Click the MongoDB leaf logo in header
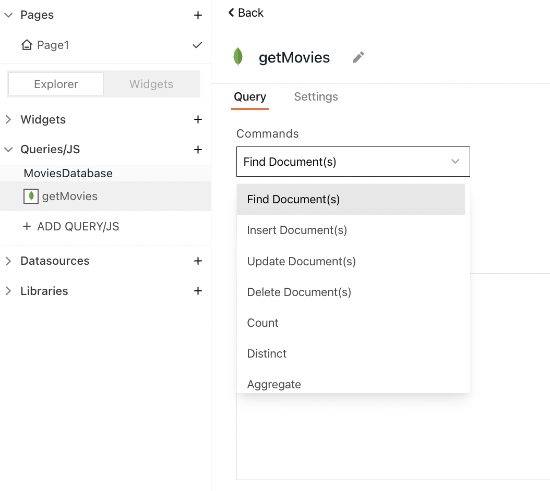 tap(238, 57)
